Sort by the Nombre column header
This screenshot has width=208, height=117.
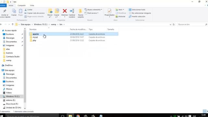33,29
